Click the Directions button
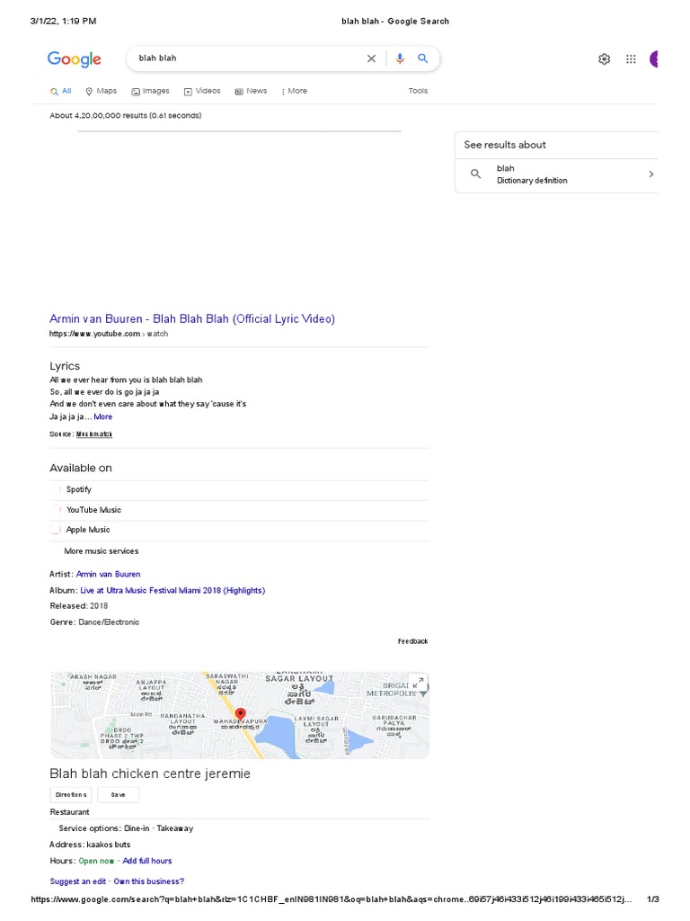The image size is (690, 921). click(71, 795)
